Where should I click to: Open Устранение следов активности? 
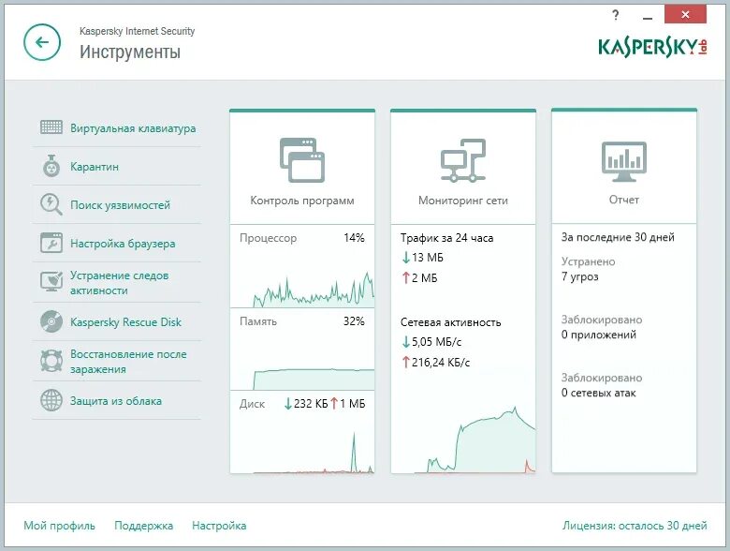tap(119, 282)
